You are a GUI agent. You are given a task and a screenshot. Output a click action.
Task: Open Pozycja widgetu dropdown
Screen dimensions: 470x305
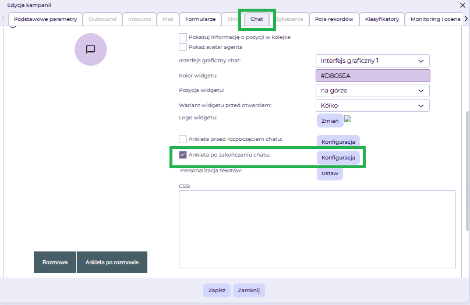tap(373, 90)
